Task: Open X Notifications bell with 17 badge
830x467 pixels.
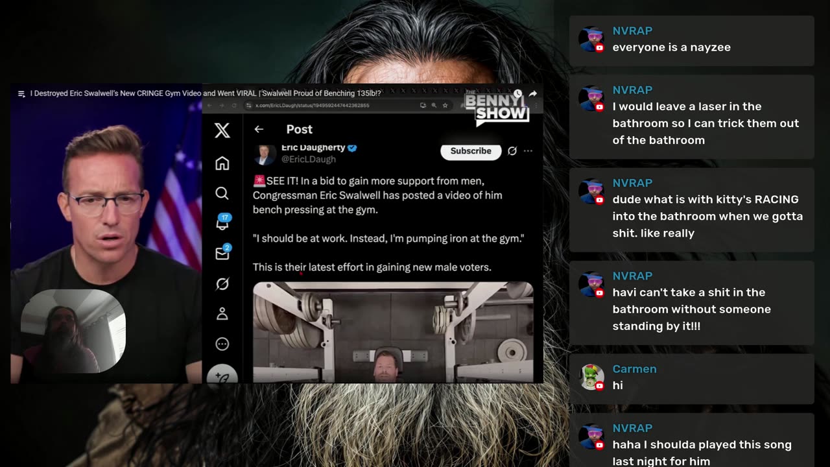Action: tap(222, 223)
